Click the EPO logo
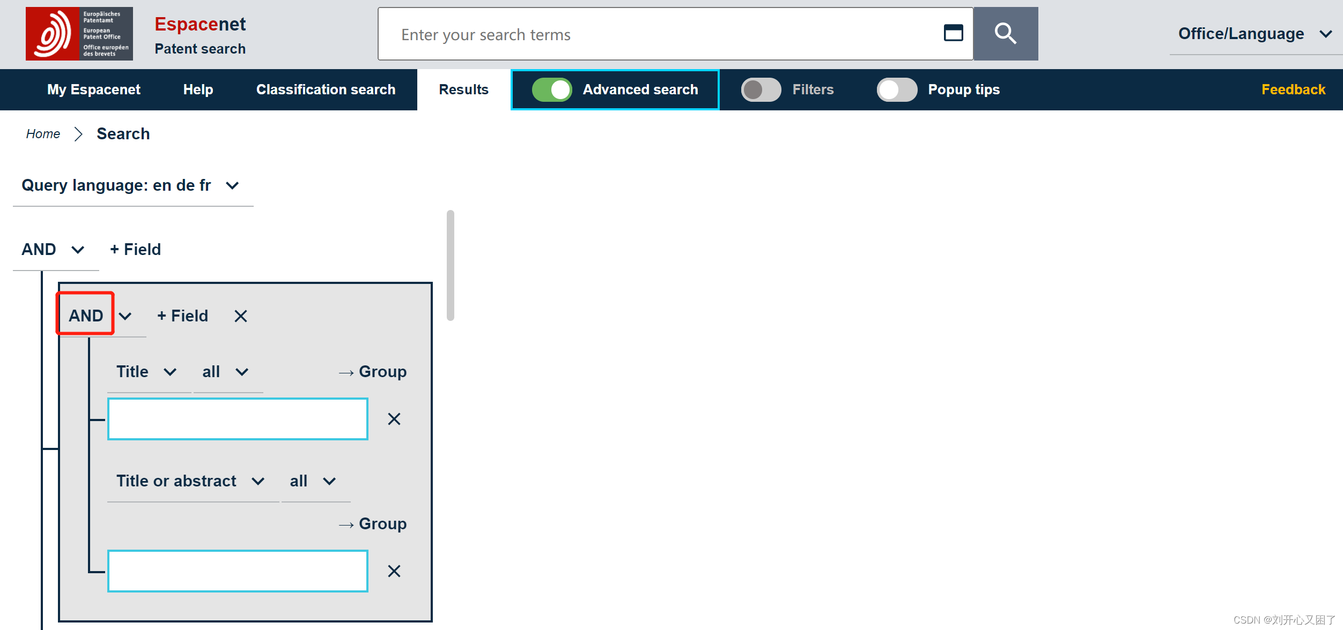 (x=79, y=34)
